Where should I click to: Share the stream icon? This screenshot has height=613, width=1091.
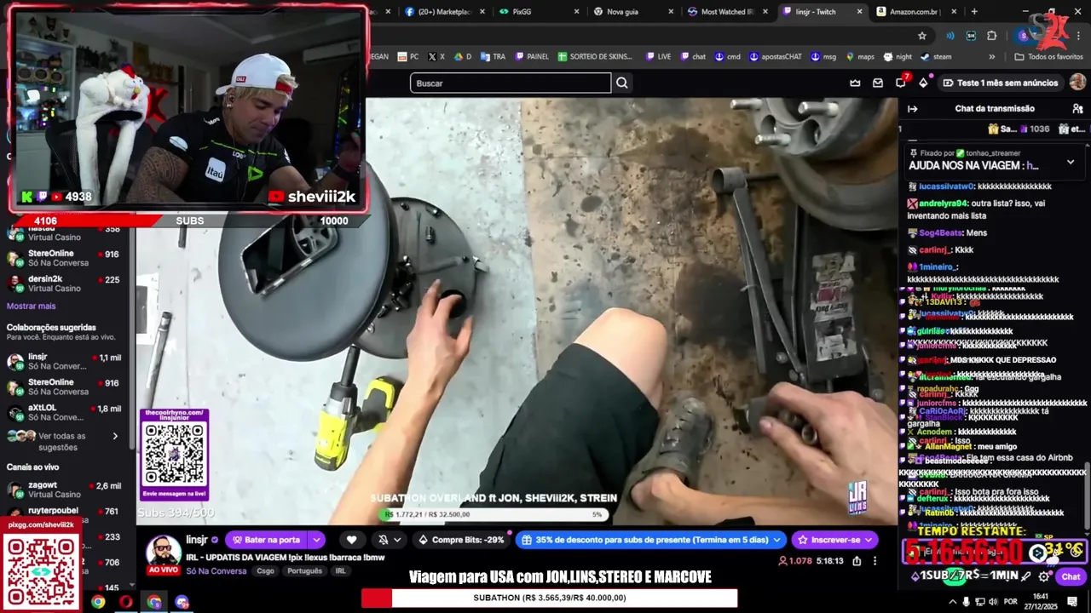click(857, 561)
